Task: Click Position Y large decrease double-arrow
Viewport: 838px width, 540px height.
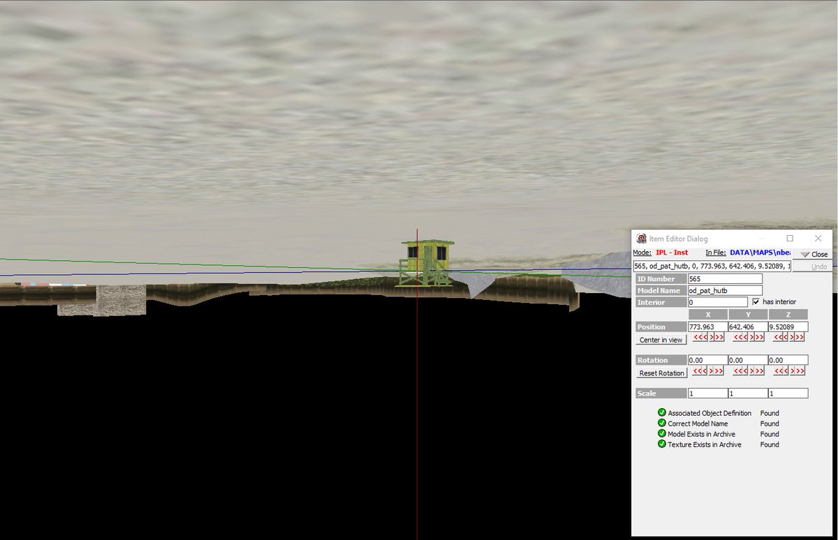Action: (737, 337)
